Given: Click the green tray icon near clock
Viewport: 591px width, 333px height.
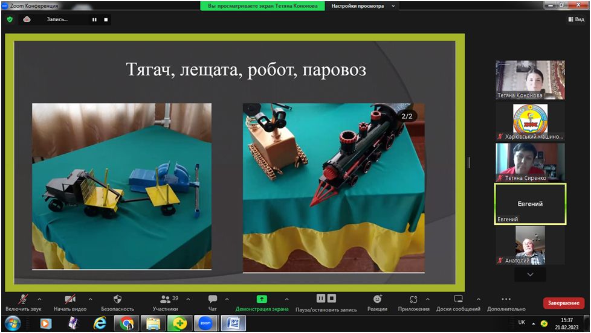Looking at the screenshot, I should (544, 323).
